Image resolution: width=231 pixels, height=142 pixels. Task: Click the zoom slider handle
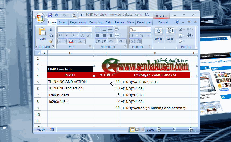coord(174,130)
